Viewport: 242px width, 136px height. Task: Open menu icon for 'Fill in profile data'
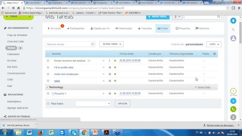(104, 67)
